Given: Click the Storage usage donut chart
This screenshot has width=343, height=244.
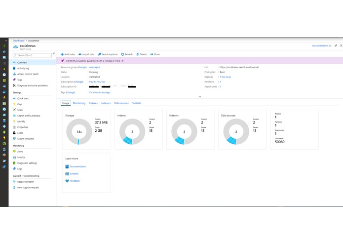Looking at the screenshot, I should point(79,131).
